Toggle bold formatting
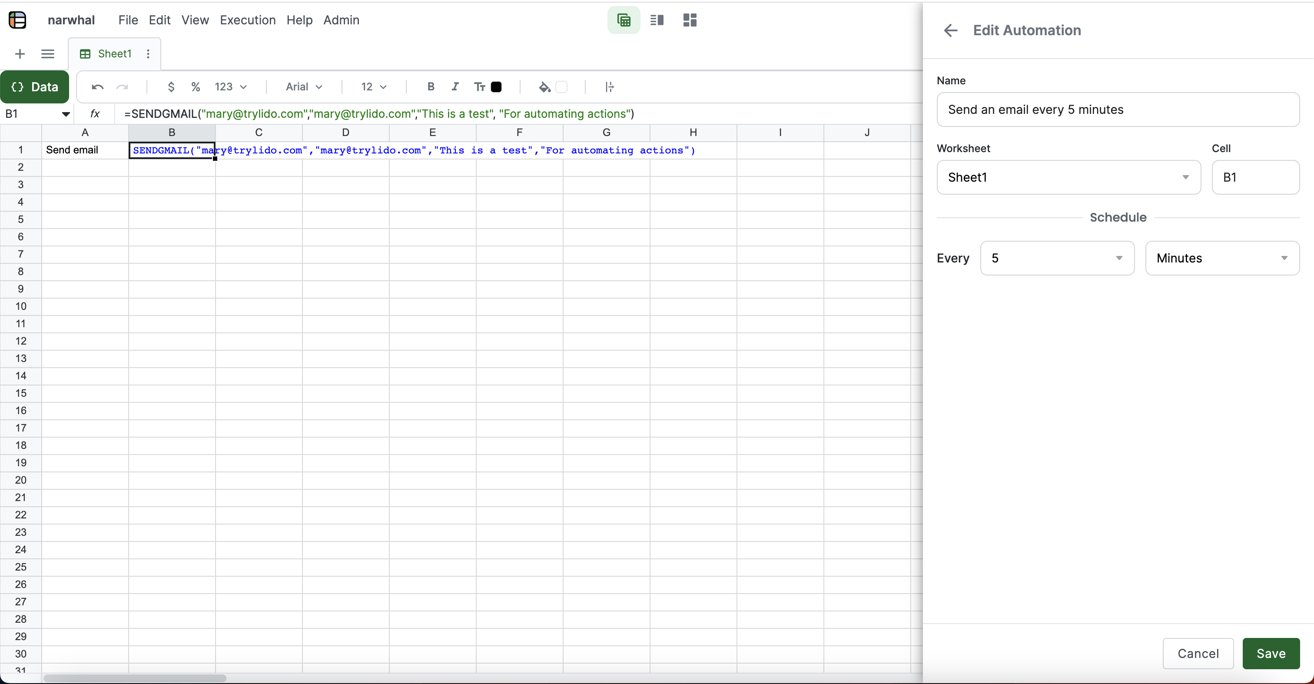Image resolution: width=1314 pixels, height=684 pixels. pos(431,87)
